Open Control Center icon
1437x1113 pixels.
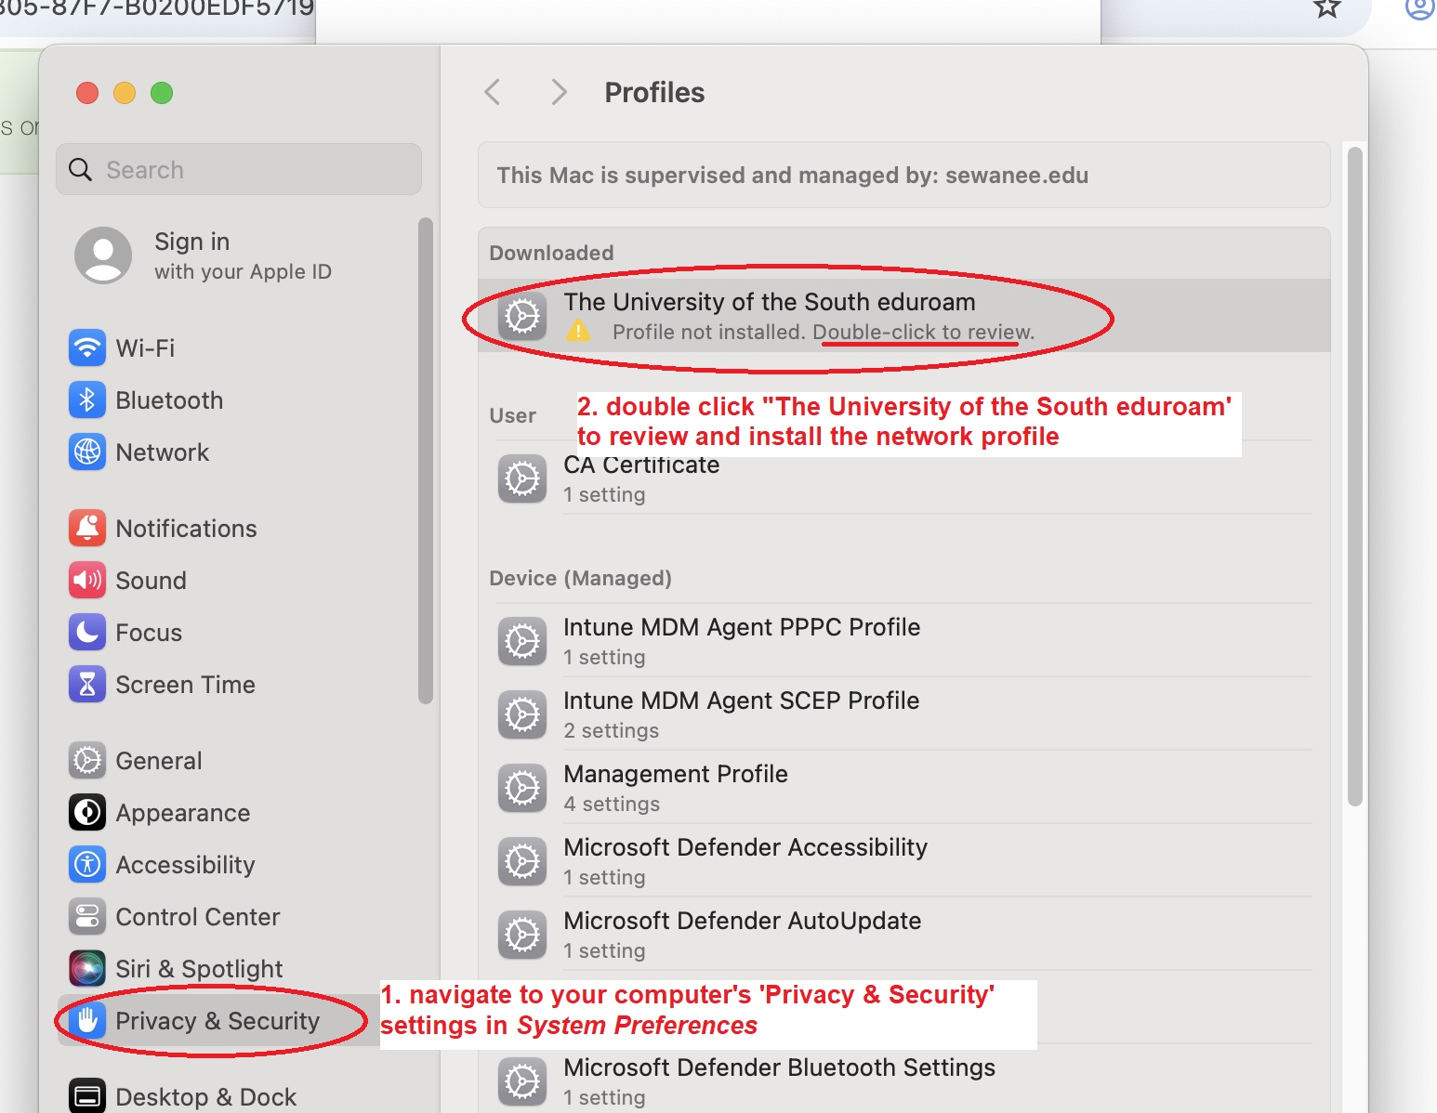tap(87, 917)
